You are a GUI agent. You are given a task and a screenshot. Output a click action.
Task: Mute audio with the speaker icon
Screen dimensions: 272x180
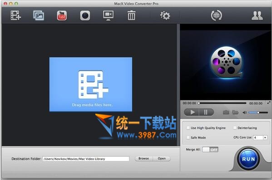pyautogui.click(x=244, y=112)
